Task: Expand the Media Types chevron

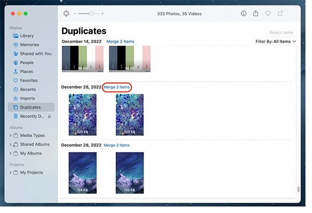Action: pos(10,135)
